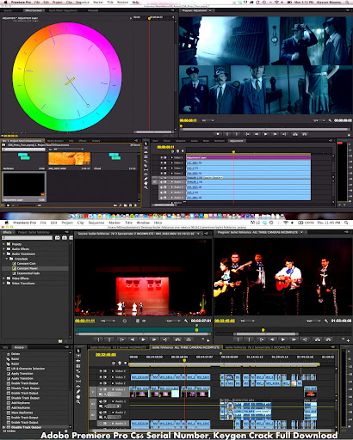The image size is (353, 440).
Task: Select the Zoom tool in lower window toolbar
Action: pyautogui.click(x=78, y=402)
